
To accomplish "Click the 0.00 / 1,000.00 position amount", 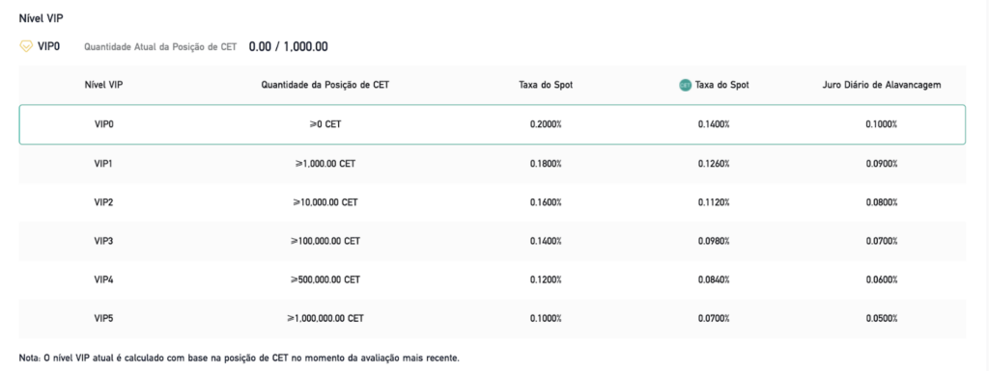I will 288,46.
